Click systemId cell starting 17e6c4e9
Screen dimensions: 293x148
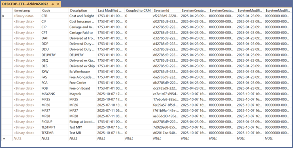click(x=166, y=100)
